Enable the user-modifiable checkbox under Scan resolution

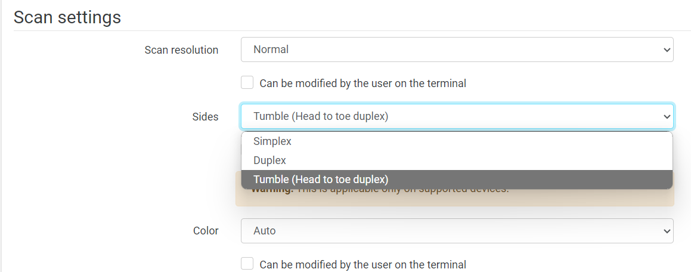click(x=247, y=83)
